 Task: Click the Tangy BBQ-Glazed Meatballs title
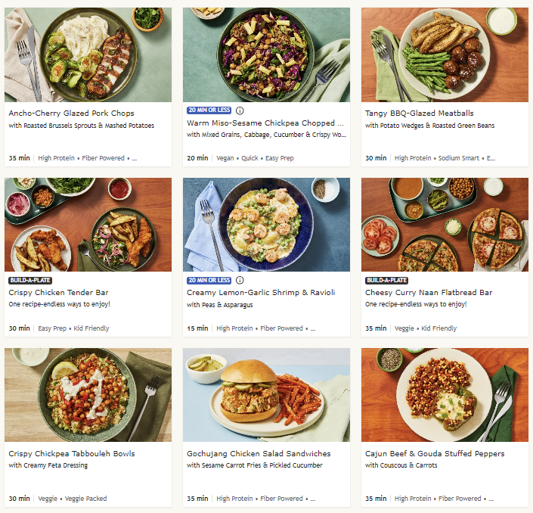pyautogui.click(x=420, y=114)
